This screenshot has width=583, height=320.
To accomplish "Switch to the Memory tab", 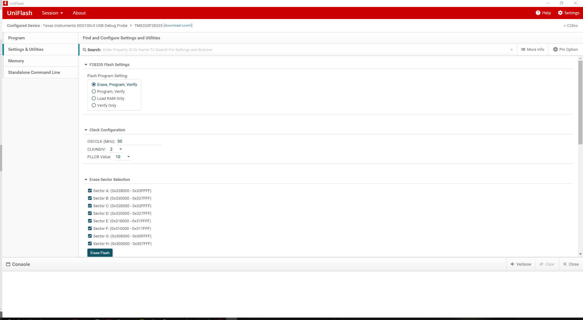I will pos(16,61).
